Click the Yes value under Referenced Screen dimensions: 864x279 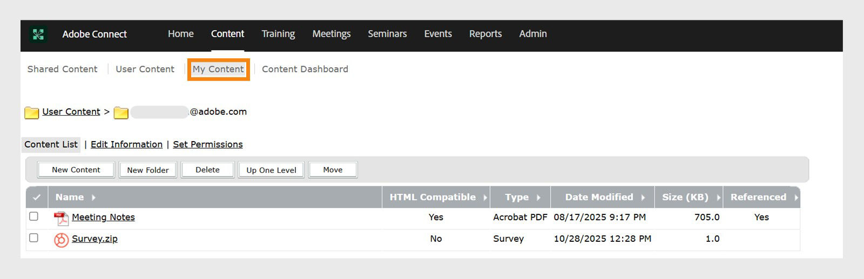(x=761, y=217)
